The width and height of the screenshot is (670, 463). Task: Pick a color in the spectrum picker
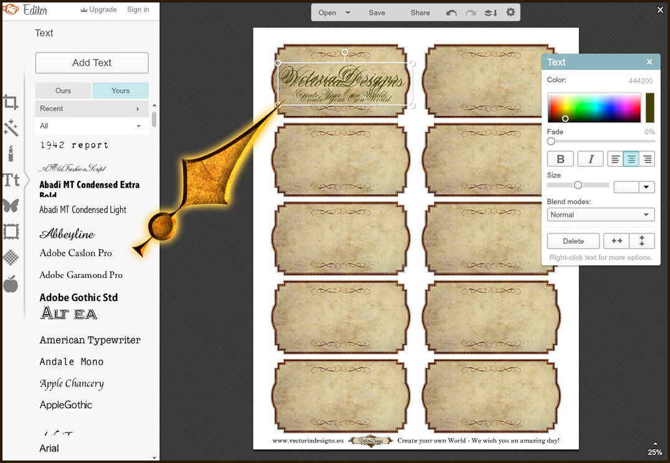(x=595, y=108)
